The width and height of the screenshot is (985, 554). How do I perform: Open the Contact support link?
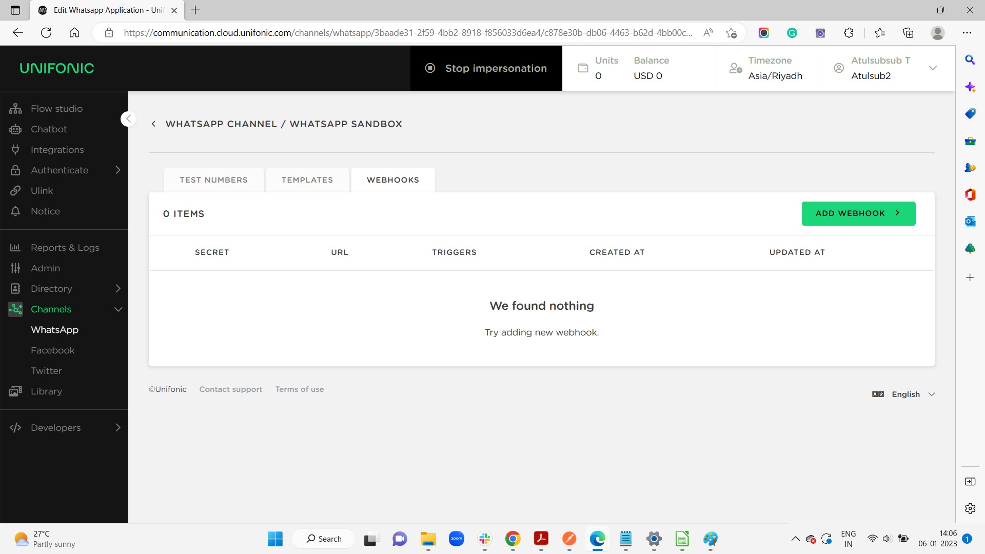[x=230, y=389]
